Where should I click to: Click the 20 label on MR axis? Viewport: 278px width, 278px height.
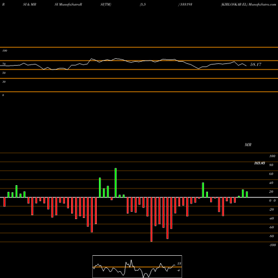click(x=271, y=192)
